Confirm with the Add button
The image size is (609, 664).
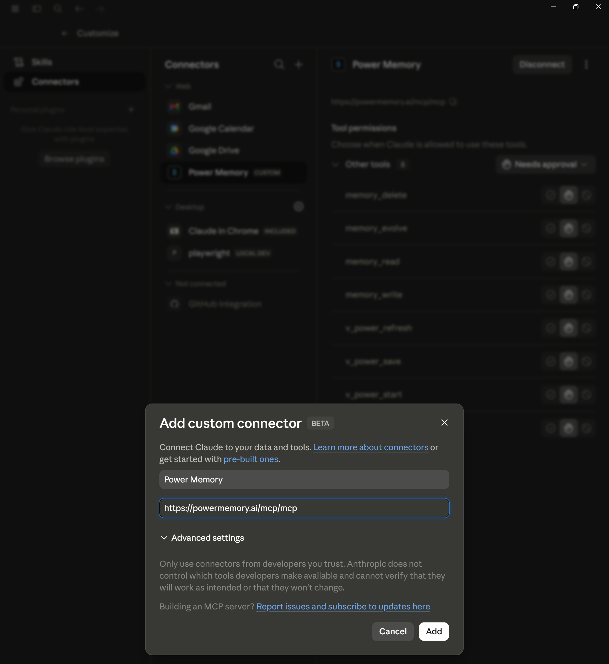click(434, 631)
